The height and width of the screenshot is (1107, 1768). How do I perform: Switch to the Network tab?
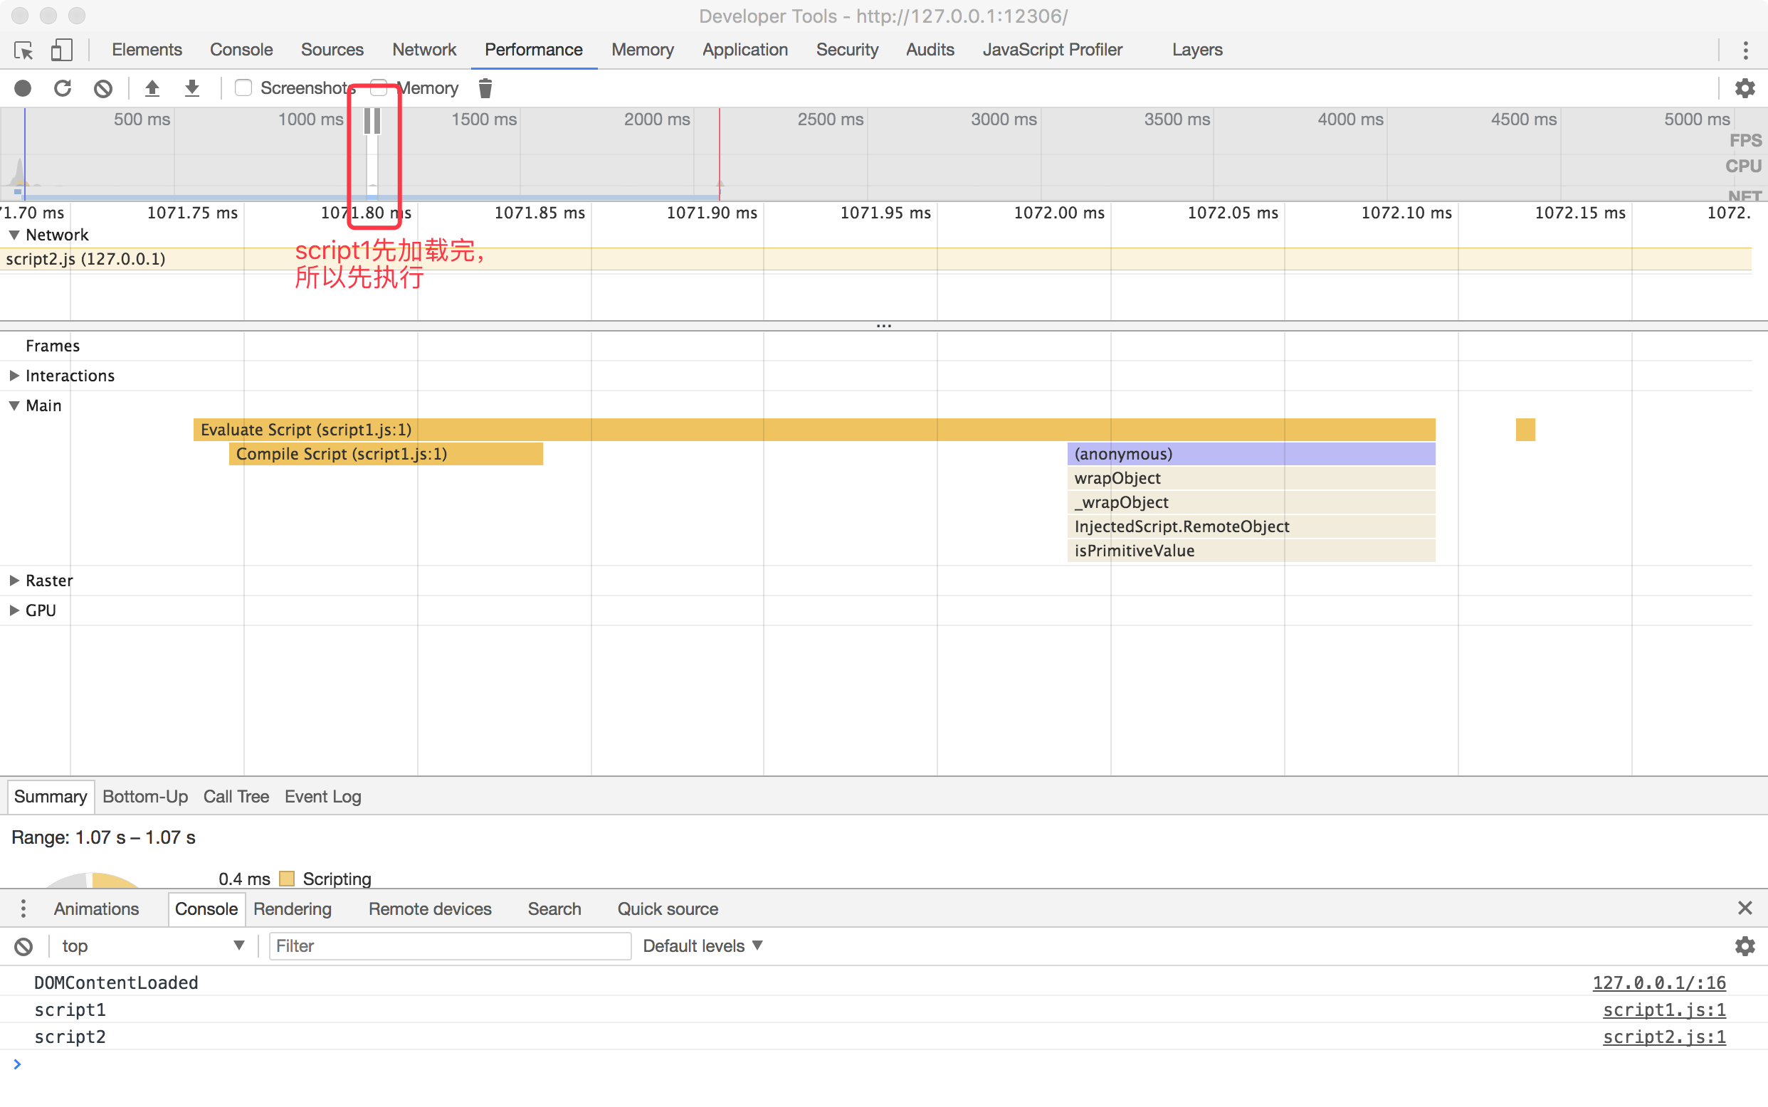pyautogui.click(x=423, y=50)
